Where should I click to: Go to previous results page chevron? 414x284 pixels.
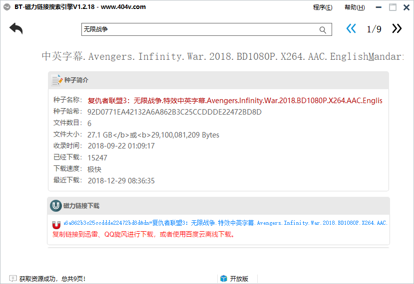(x=351, y=29)
